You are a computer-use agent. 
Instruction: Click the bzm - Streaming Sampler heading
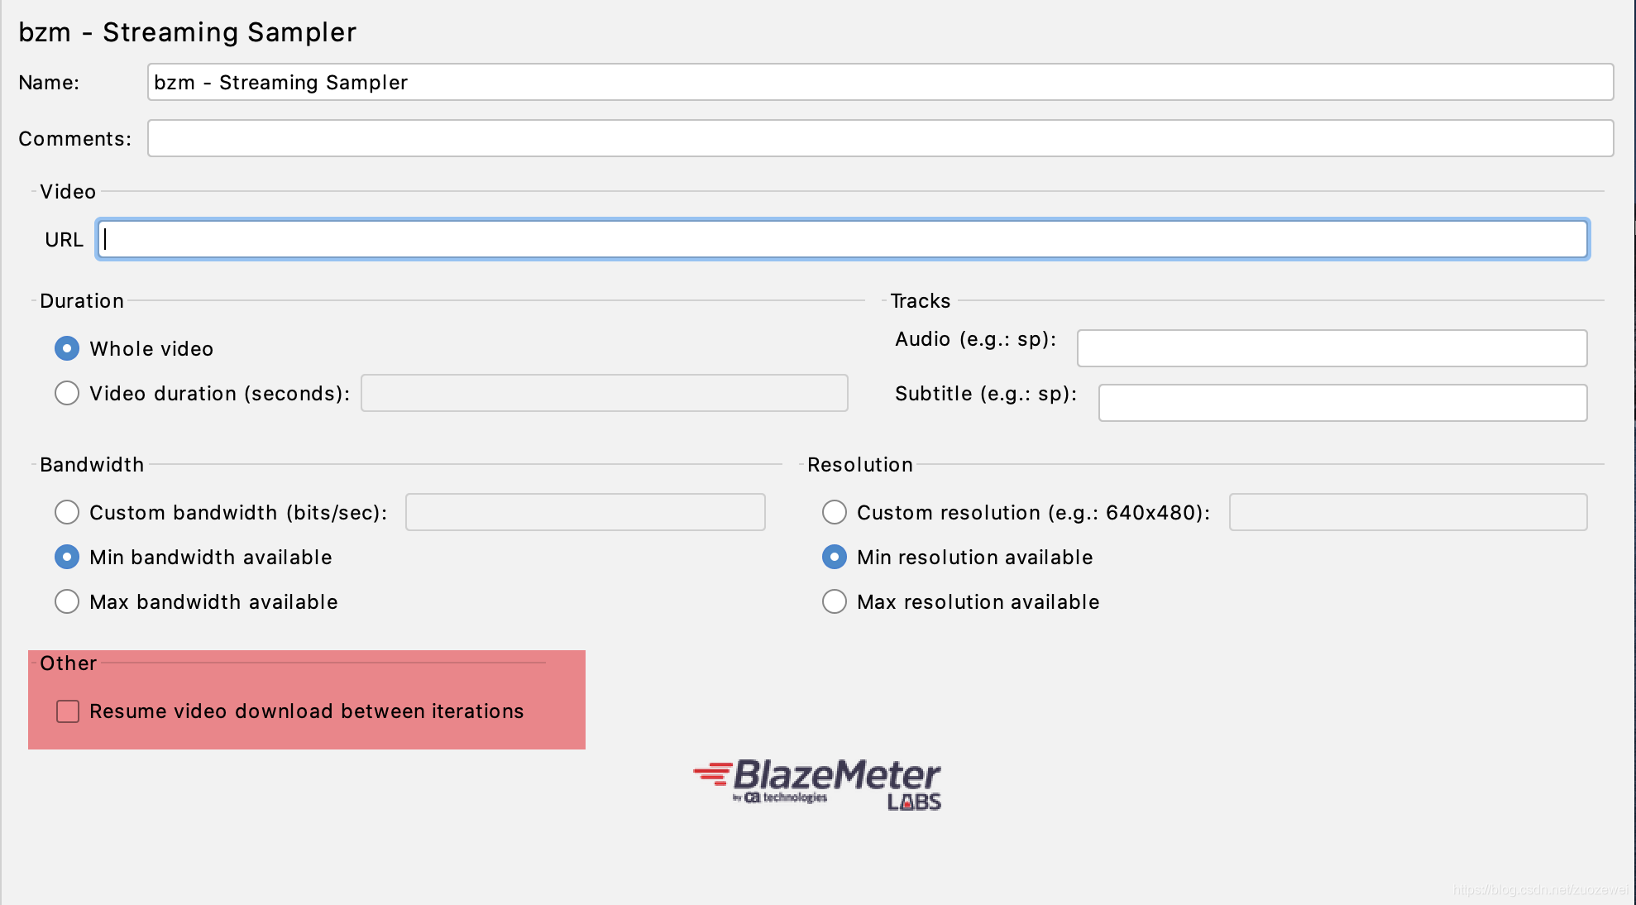click(187, 32)
